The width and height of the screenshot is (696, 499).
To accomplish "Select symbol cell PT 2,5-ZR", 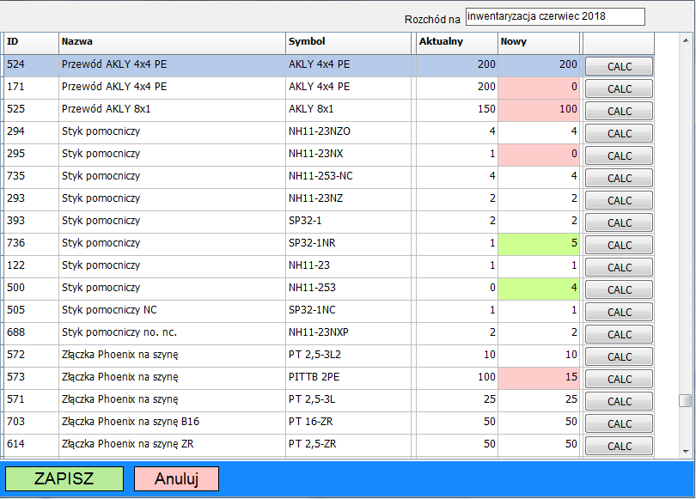I will (x=349, y=446).
